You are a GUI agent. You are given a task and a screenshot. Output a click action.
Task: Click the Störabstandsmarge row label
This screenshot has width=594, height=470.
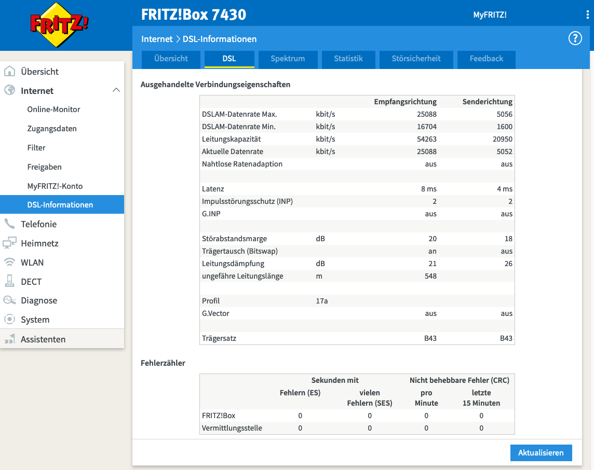[235, 239]
